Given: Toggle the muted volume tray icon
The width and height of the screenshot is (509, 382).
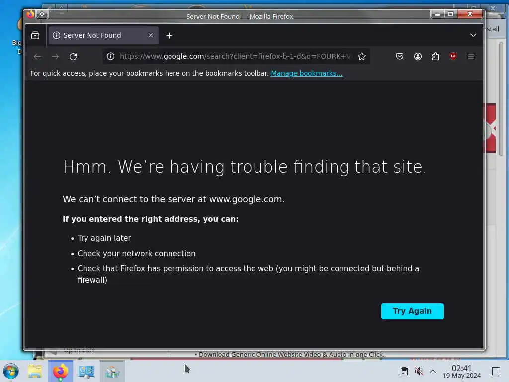Looking at the screenshot, I should click(419, 371).
